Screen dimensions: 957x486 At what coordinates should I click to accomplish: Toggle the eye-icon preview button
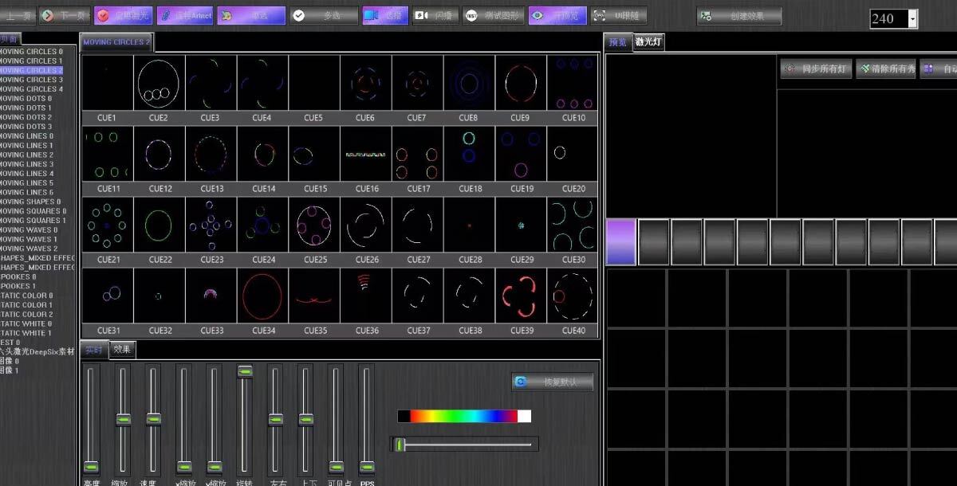(557, 16)
